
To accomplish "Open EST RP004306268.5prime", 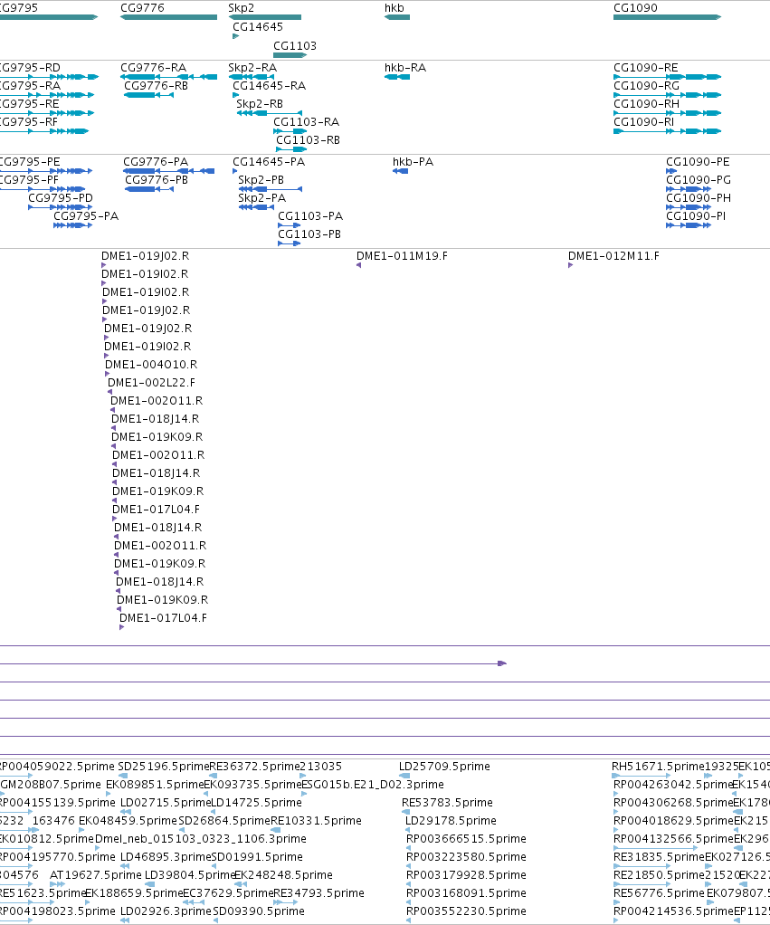I will (x=673, y=803).
